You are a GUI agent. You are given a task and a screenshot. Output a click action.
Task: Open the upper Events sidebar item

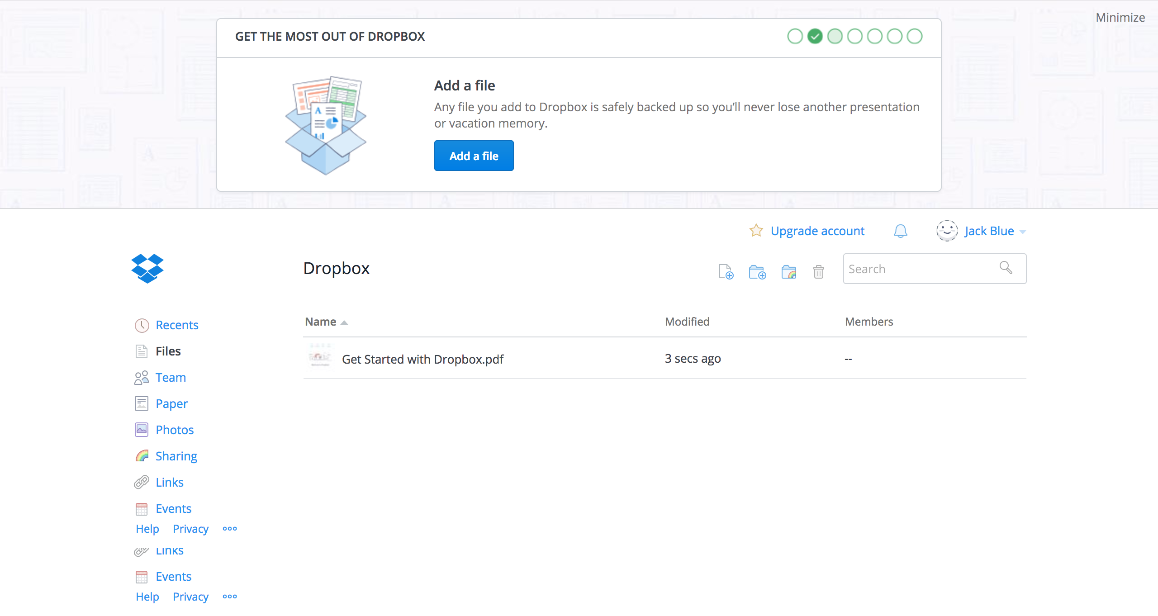click(174, 508)
